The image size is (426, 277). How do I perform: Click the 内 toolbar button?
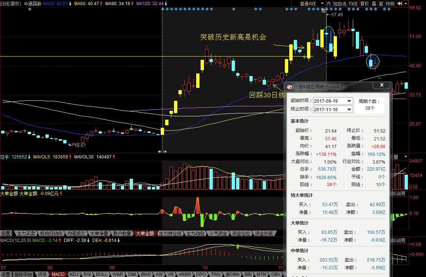point(328,4)
